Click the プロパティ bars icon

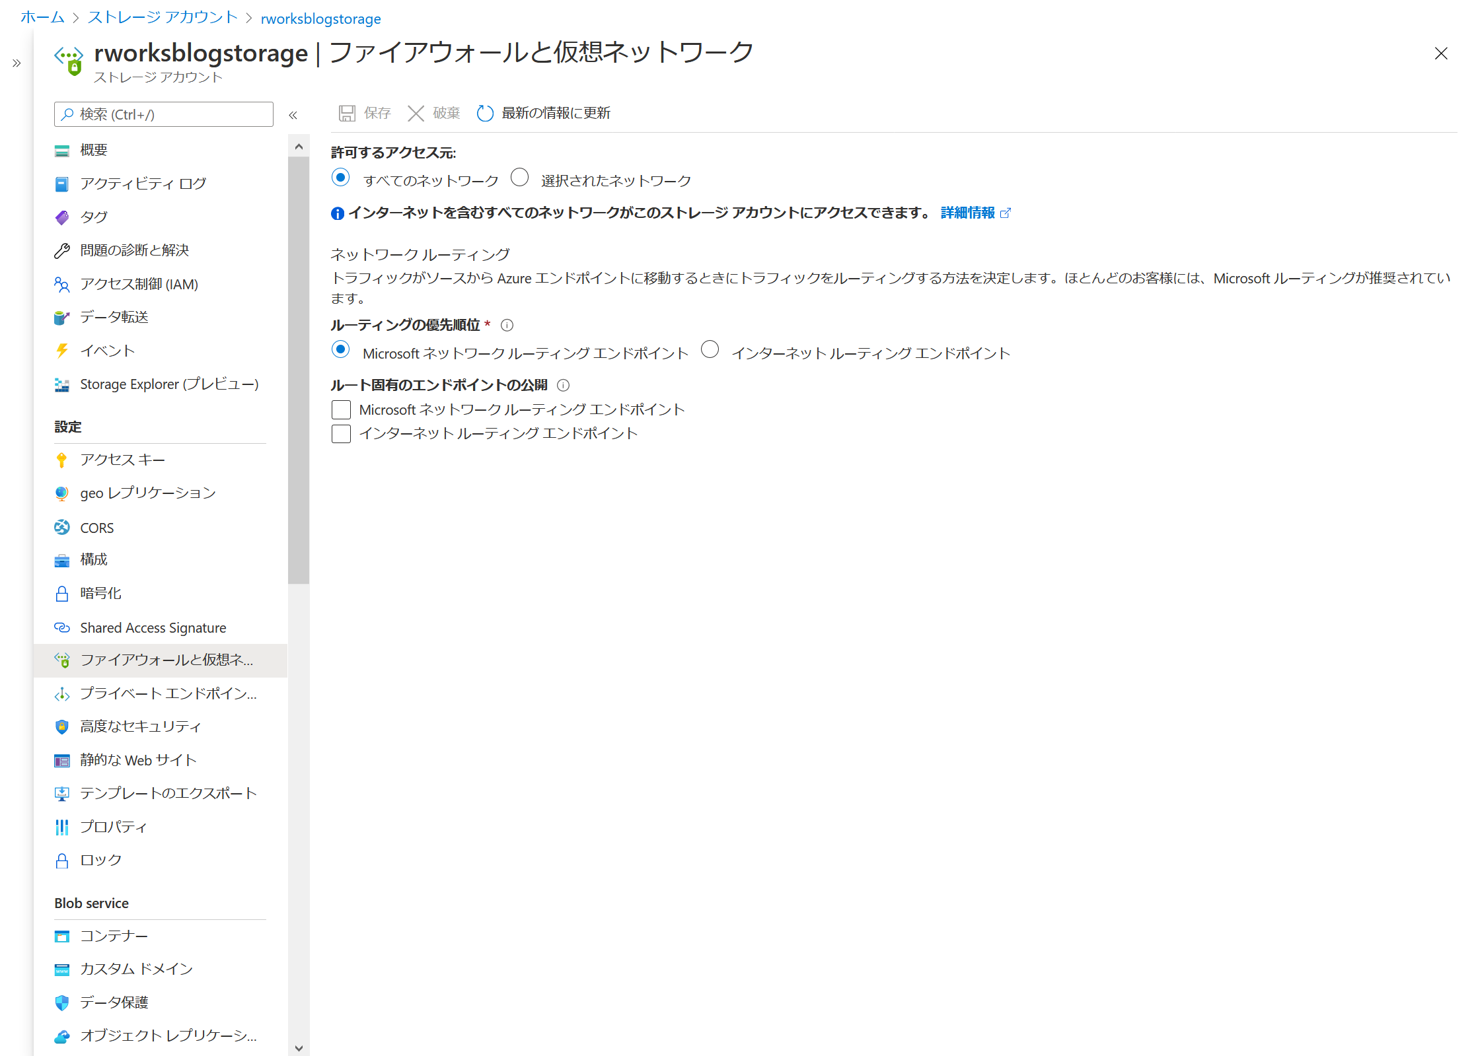(62, 827)
